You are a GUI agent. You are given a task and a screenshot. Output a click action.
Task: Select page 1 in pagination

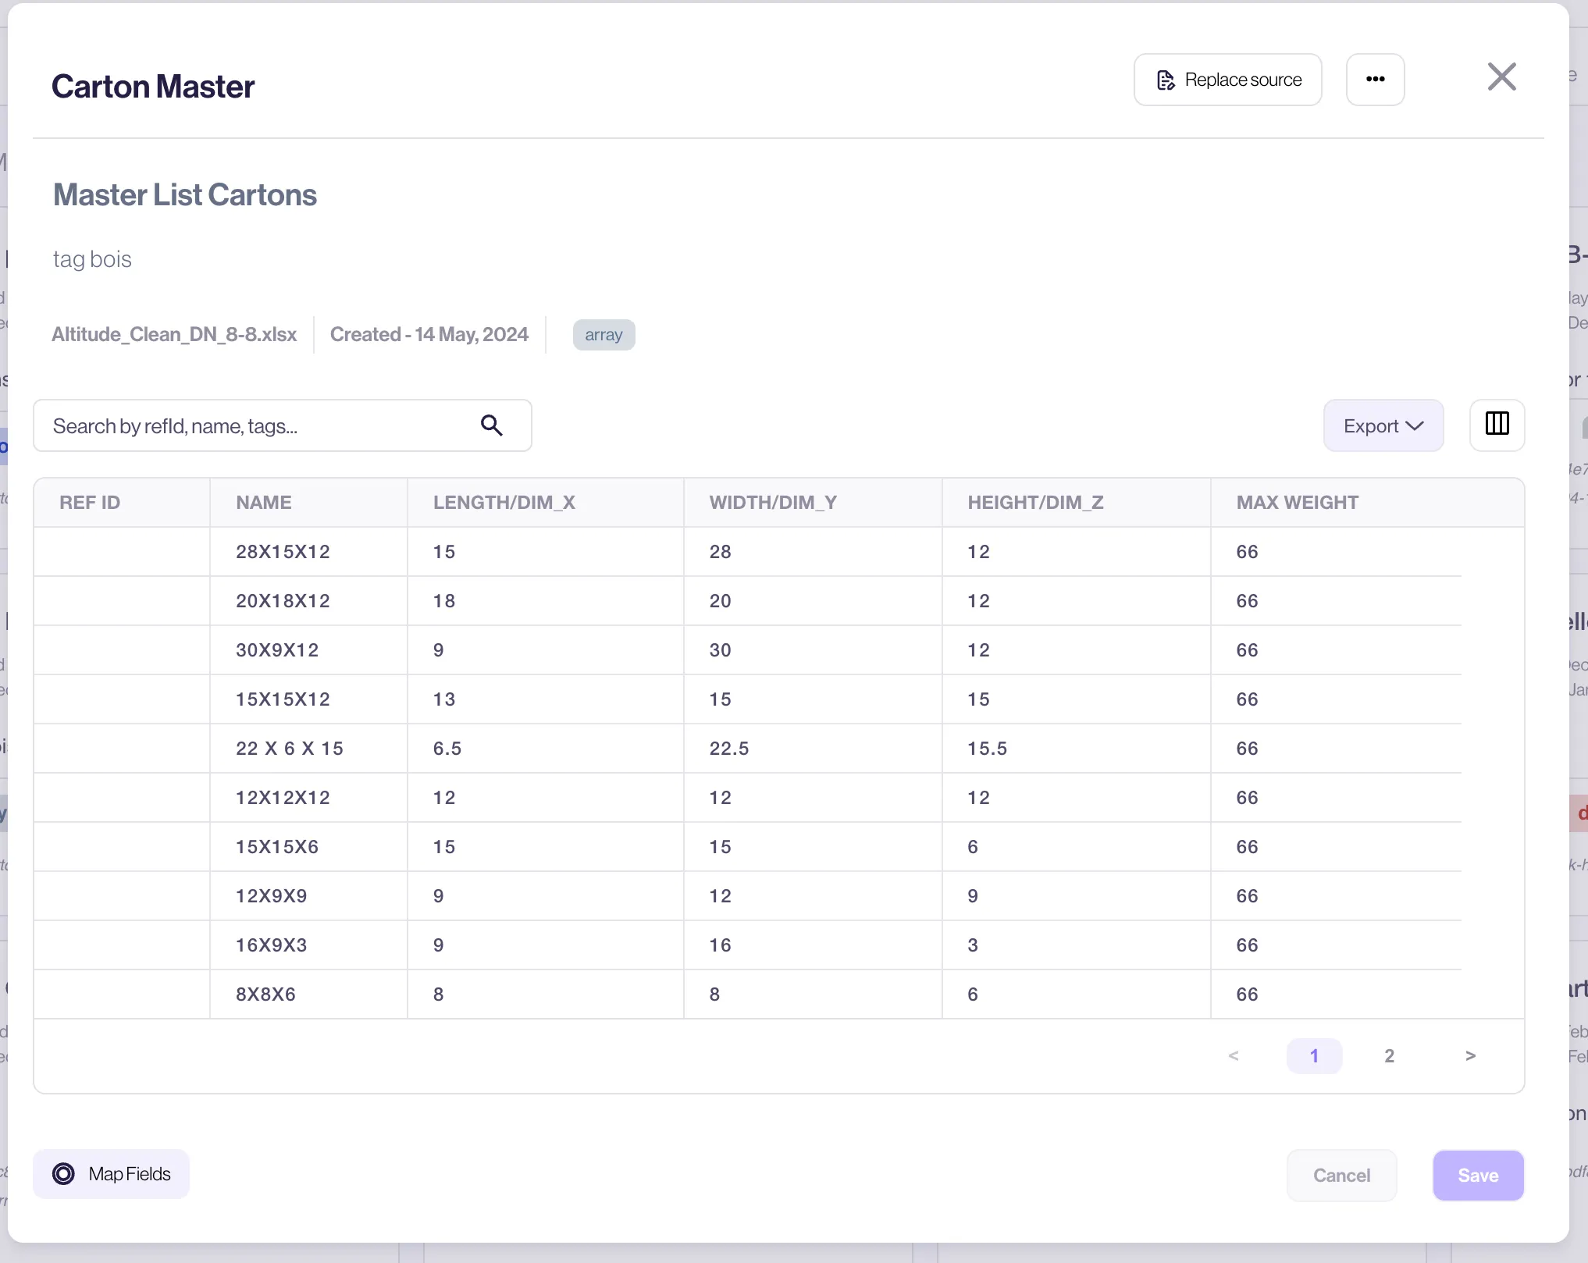click(x=1314, y=1055)
